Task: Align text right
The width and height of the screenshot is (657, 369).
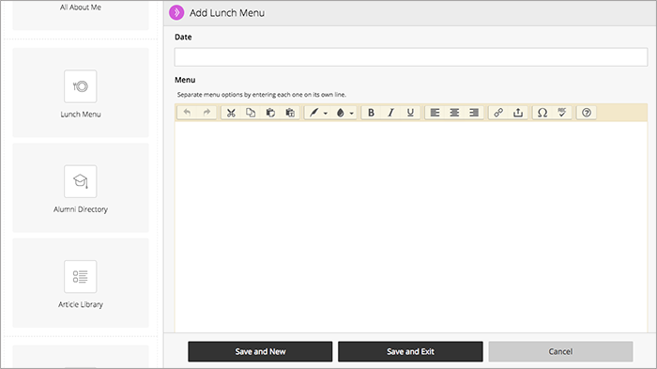Action: click(474, 113)
